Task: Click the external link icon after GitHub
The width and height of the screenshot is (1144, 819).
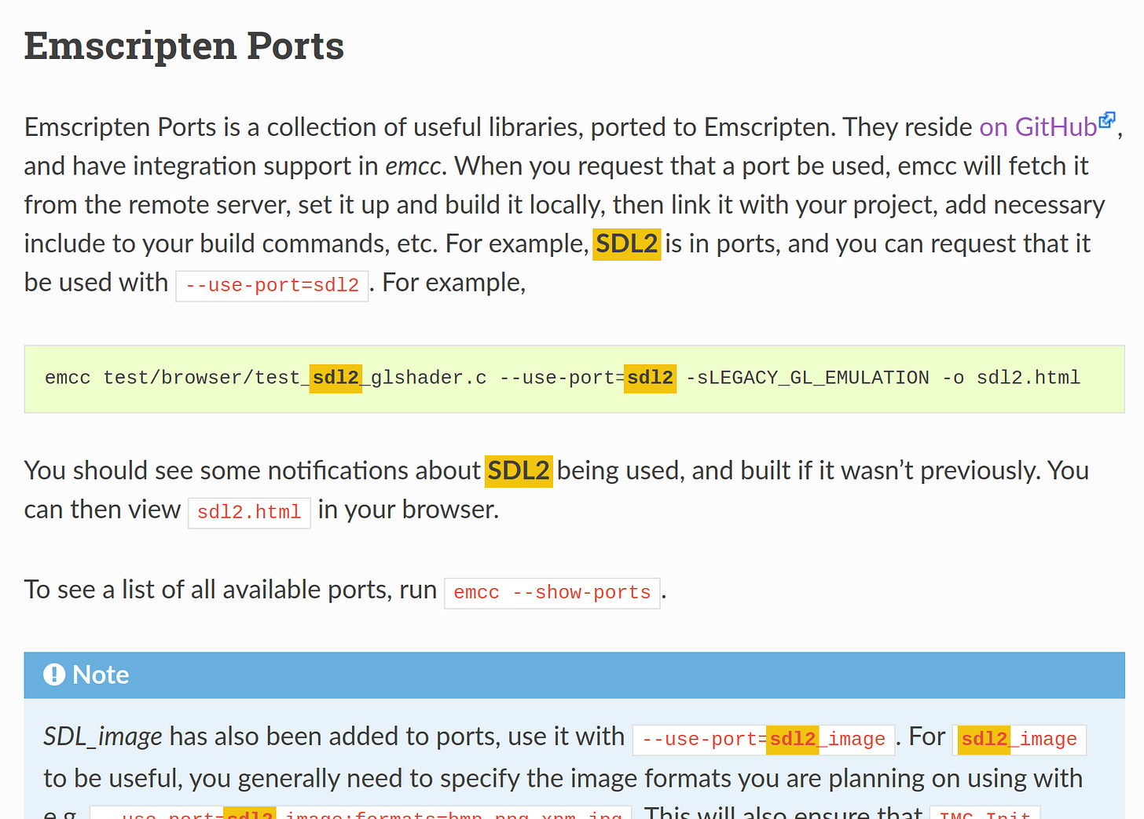Action: tap(1107, 120)
